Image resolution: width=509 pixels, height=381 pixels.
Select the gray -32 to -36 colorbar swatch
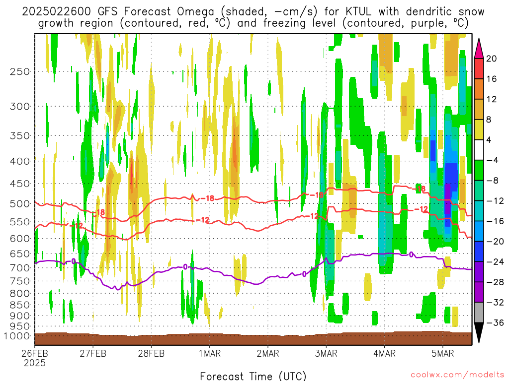[479, 313]
